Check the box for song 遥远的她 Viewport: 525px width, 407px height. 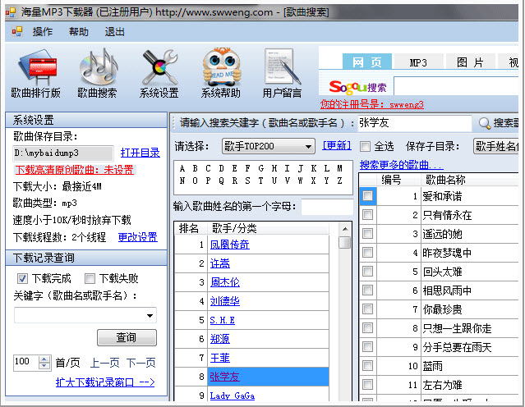[x=367, y=233]
